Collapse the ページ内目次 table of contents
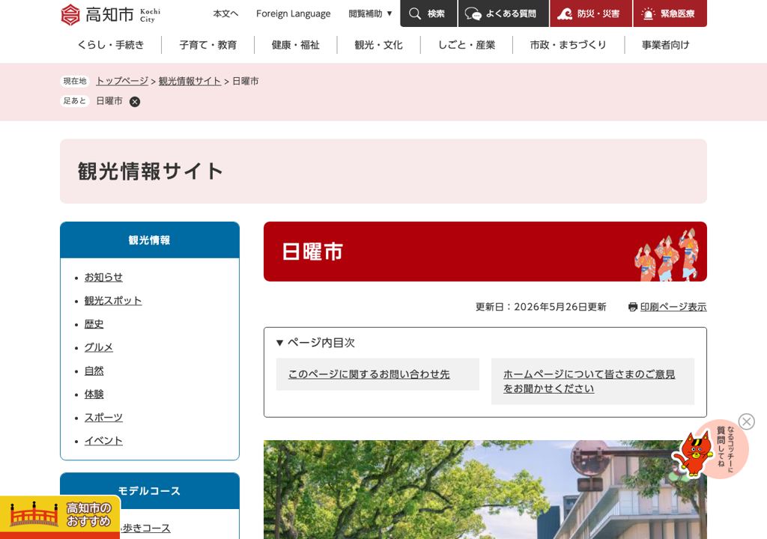 click(x=315, y=342)
